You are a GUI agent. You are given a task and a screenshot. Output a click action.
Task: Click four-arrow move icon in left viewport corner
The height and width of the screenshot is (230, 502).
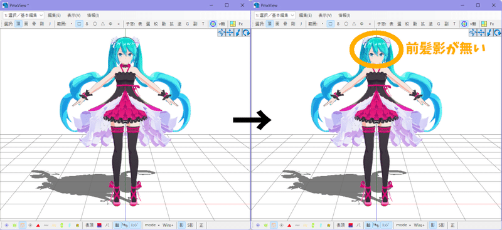point(230,33)
